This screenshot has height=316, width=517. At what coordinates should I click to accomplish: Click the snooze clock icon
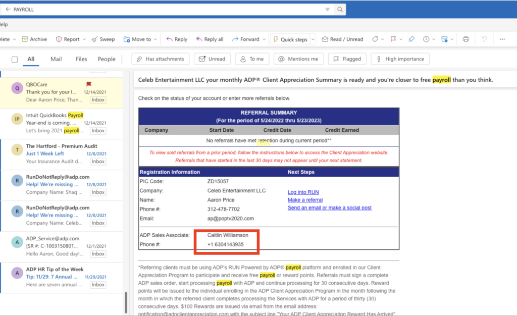tap(426, 39)
